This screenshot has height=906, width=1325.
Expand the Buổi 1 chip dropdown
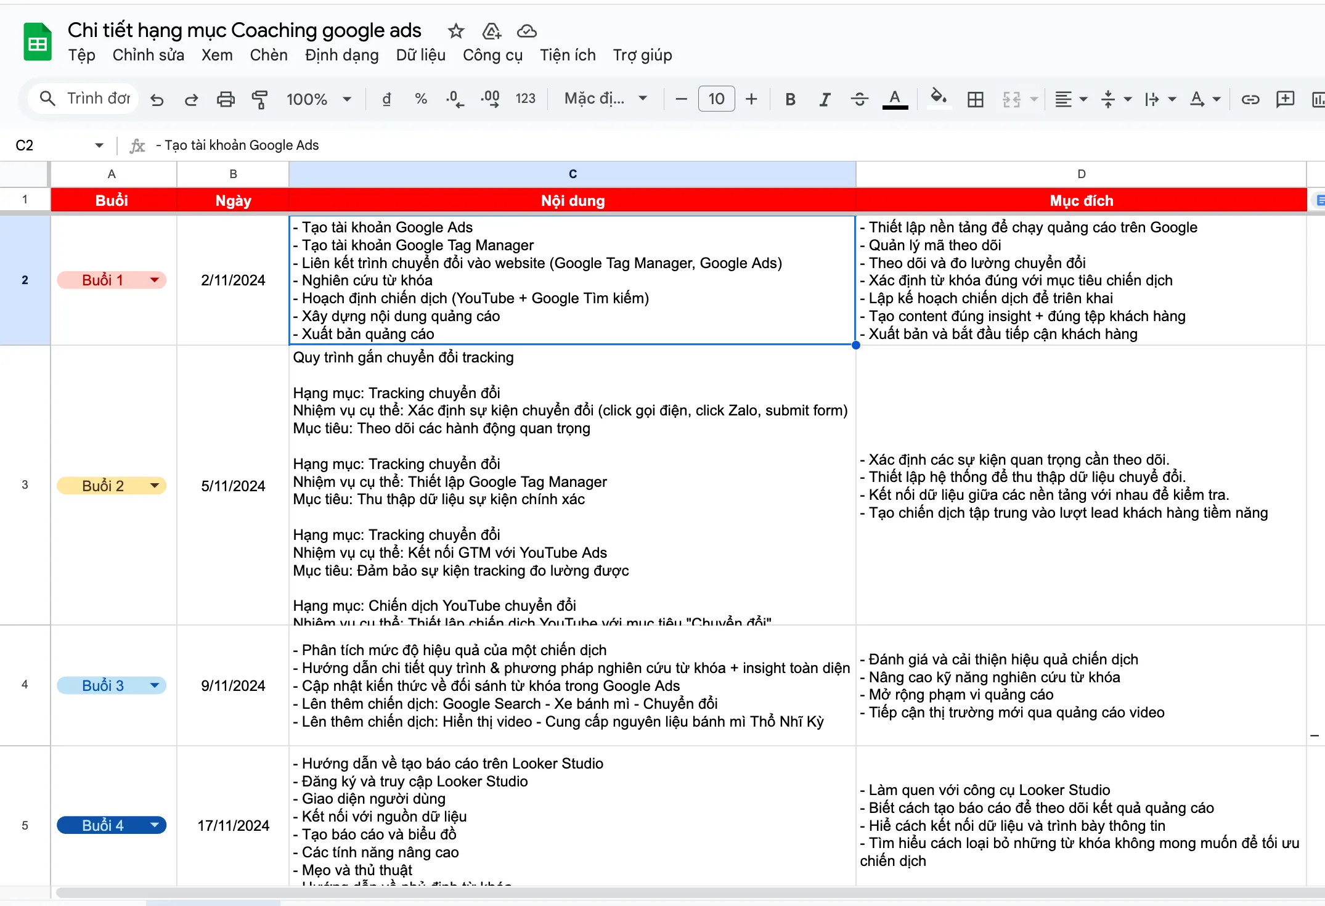154,279
